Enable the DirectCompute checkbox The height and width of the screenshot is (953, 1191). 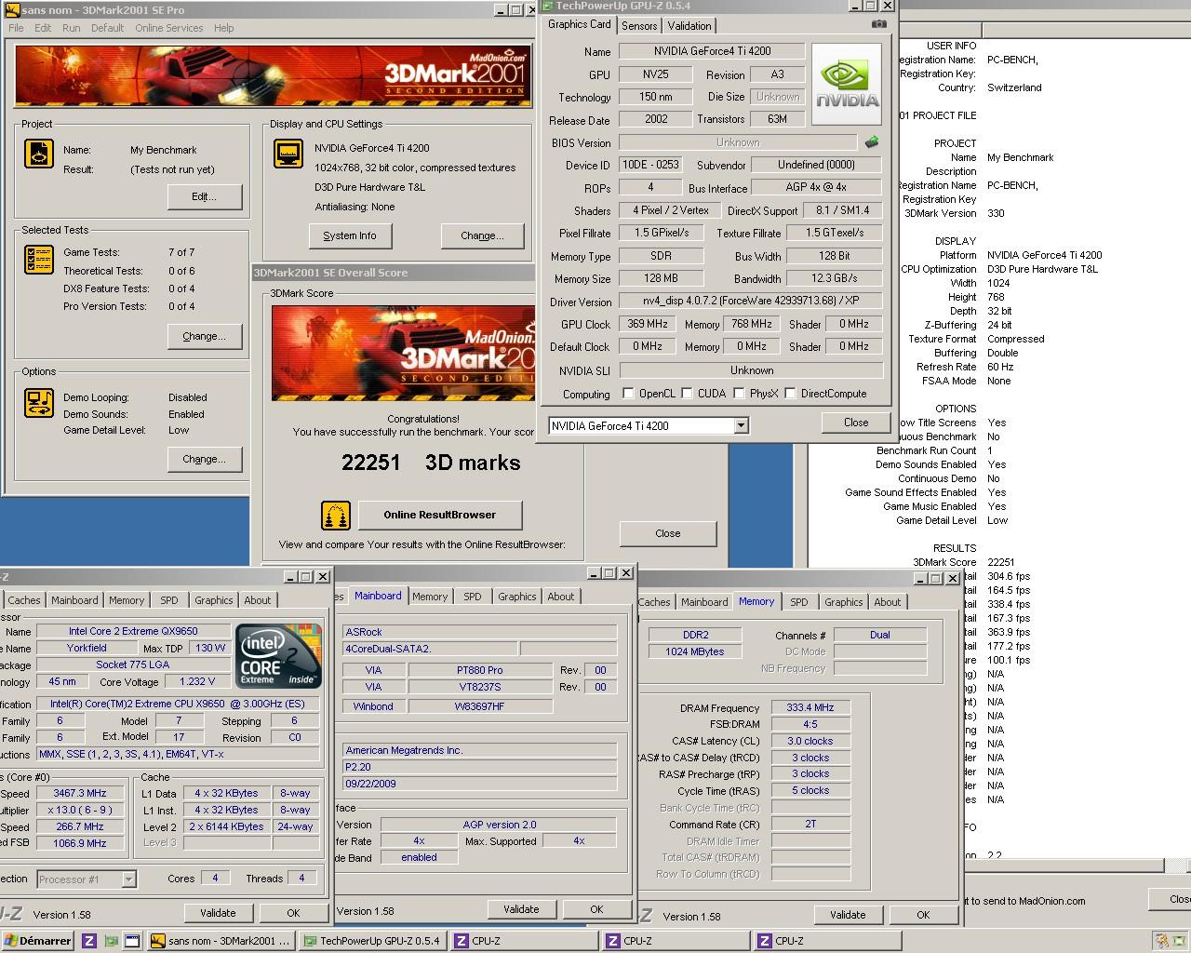pyautogui.click(x=790, y=394)
